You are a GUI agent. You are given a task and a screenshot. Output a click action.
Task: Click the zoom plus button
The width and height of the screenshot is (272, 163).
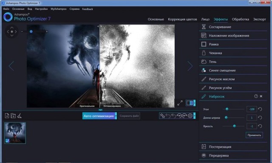[x=47, y=31]
